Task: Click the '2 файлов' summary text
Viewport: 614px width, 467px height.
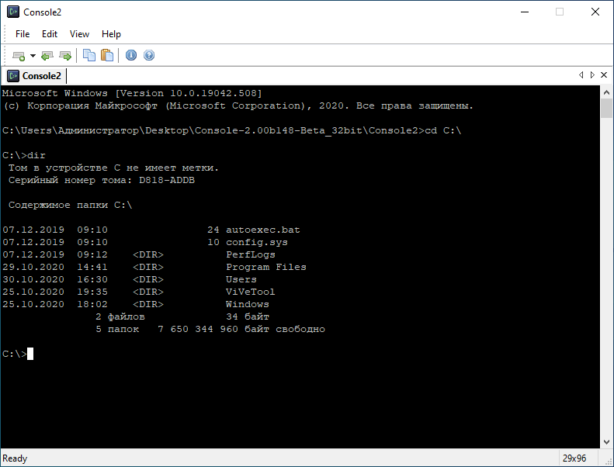Action: pos(120,317)
